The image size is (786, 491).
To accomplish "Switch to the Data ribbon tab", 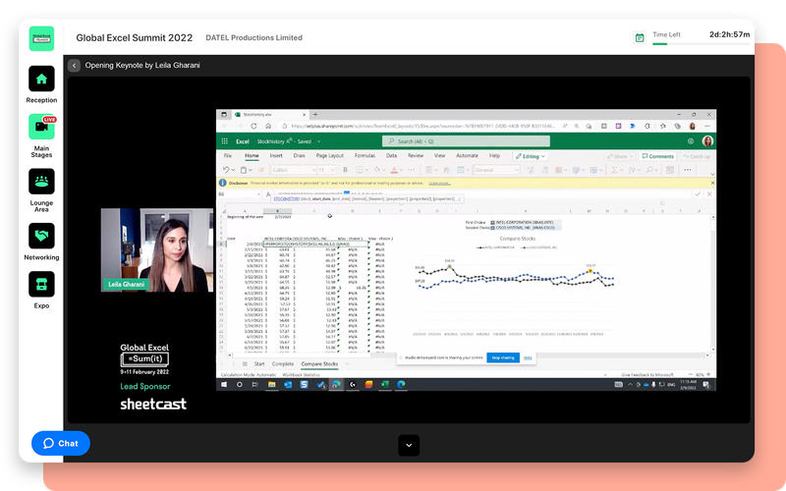I will (x=391, y=156).
